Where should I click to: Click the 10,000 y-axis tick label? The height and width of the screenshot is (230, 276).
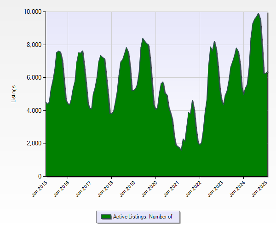point(32,11)
